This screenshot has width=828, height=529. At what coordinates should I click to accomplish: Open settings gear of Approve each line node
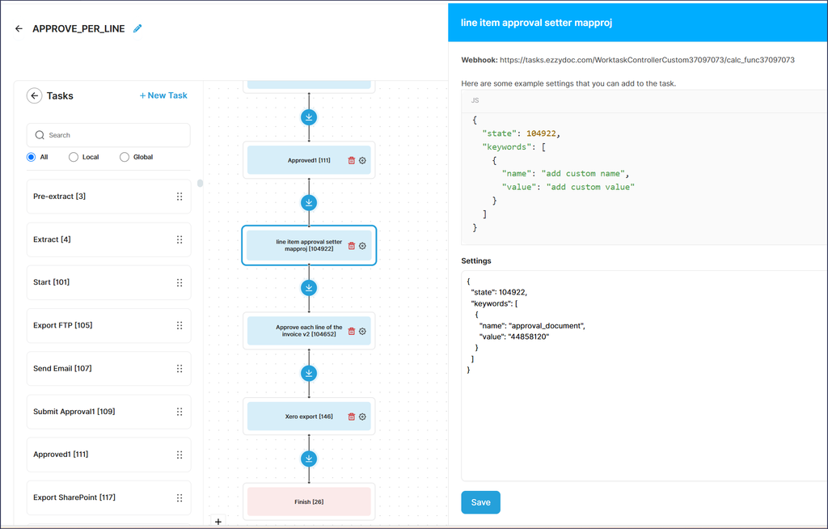362,332
